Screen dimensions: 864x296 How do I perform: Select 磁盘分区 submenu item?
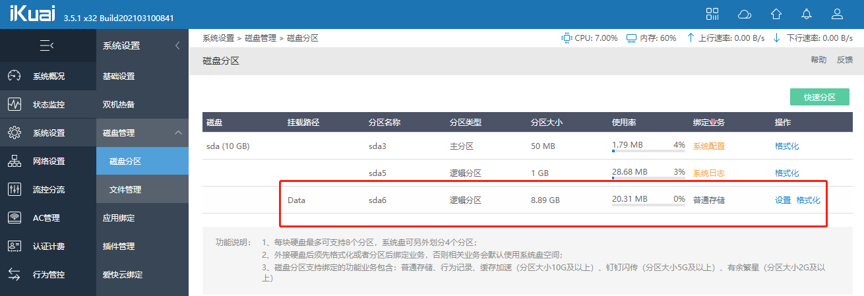pos(142,161)
